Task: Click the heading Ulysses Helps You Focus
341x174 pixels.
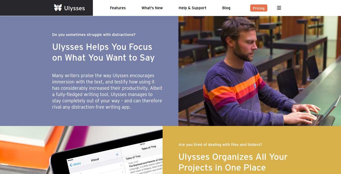Action: (x=103, y=52)
